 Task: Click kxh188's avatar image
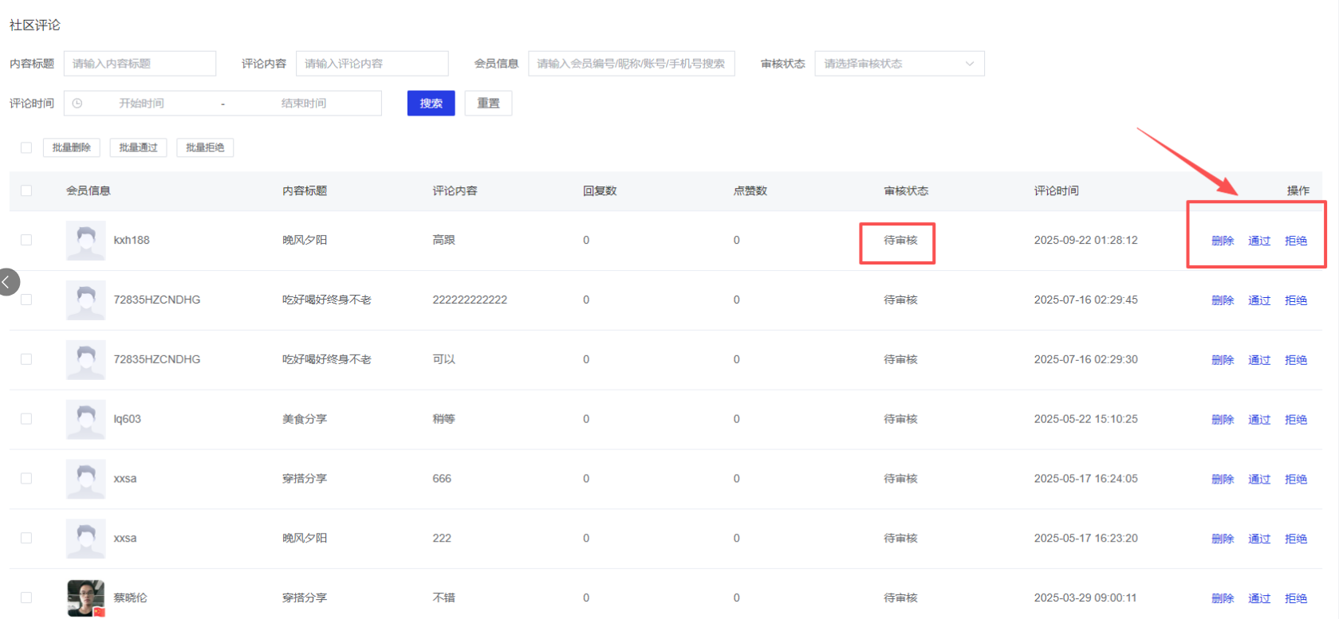click(x=85, y=241)
